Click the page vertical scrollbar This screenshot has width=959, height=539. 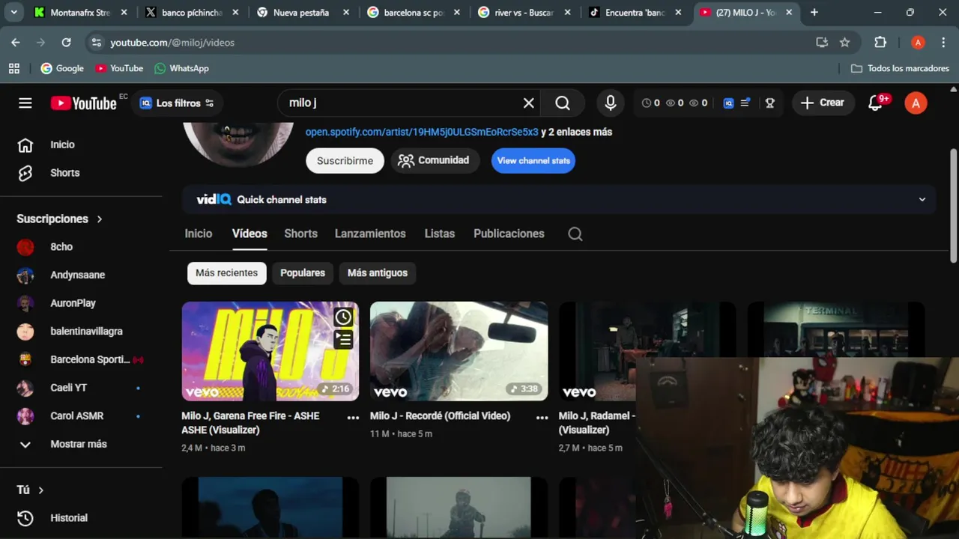[953, 206]
